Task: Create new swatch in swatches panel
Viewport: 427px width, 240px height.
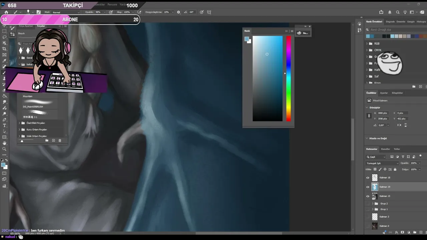Action: (420, 87)
